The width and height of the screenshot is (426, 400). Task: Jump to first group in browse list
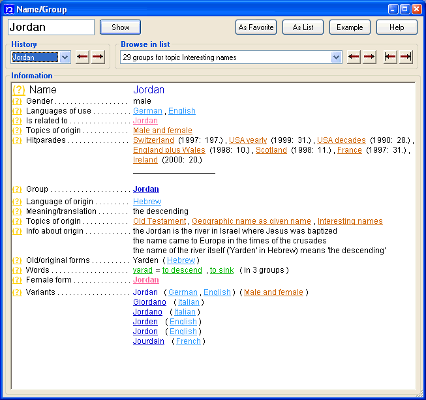coord(390,57)
